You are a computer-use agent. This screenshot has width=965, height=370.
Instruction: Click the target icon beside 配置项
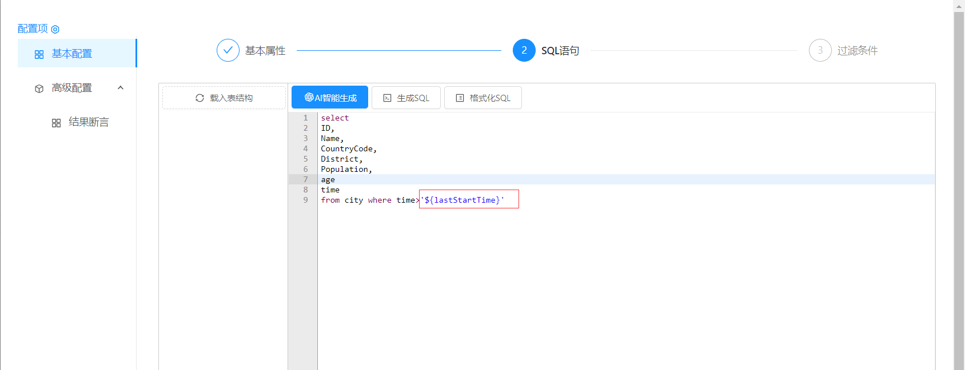[55, 29]
